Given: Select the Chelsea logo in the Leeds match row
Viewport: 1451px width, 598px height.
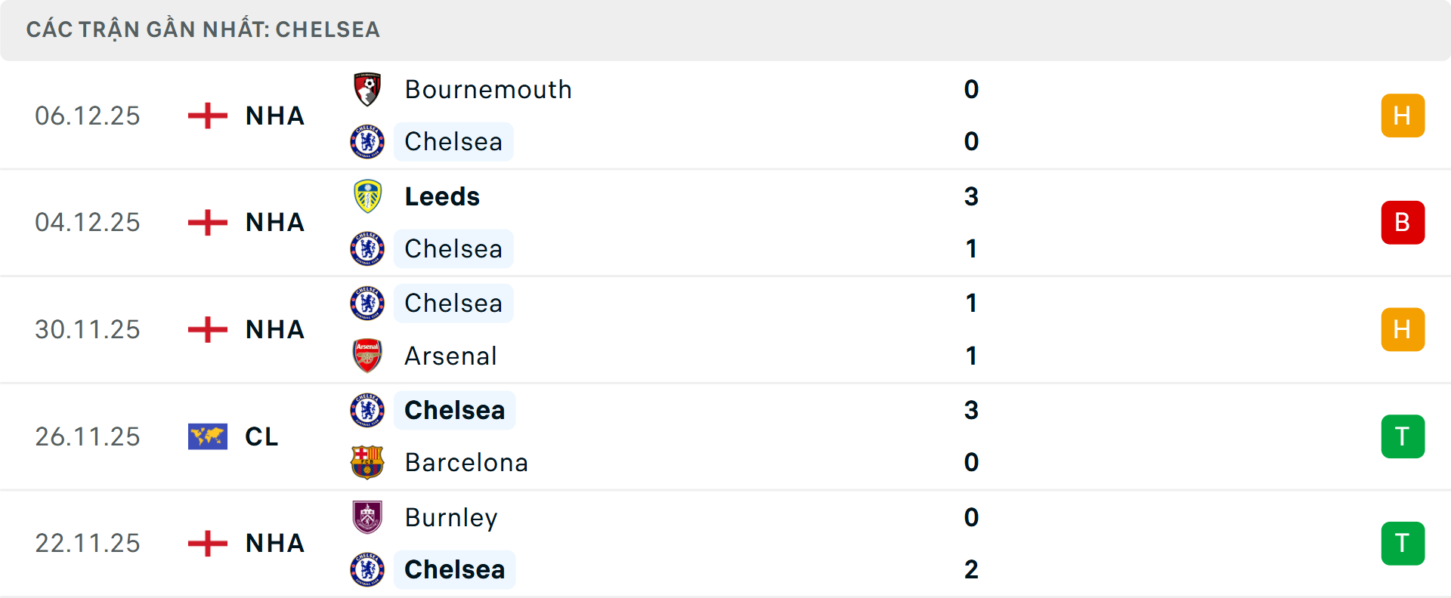Looking at the screenshot, I should coord(367,248).
